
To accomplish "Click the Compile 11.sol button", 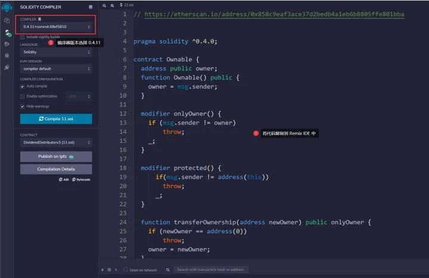I will [56, 119].
